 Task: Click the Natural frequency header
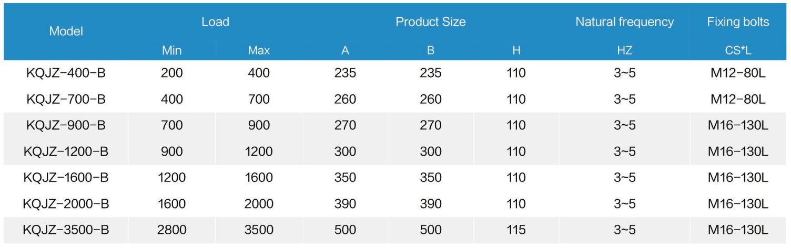tap(624, 22)
